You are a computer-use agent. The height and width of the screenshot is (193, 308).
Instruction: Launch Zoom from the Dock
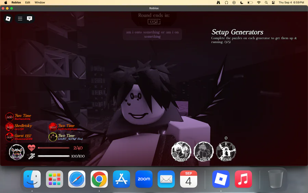144,179
